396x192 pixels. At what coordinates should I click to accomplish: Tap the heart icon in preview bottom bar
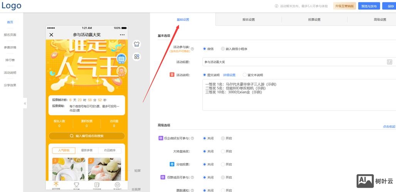(117, 185)
